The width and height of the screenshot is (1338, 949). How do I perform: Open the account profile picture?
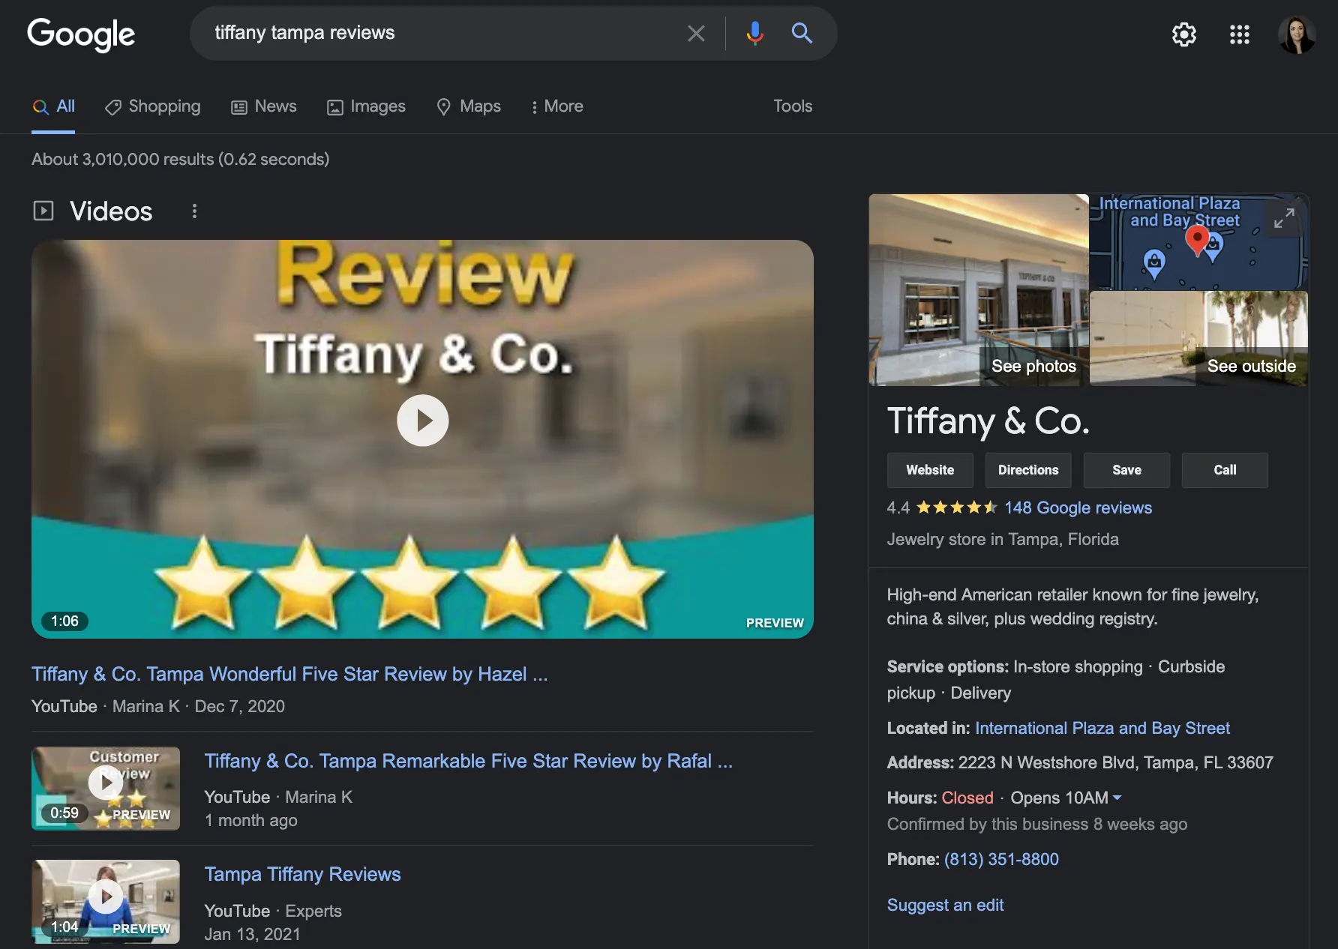click(1297, 34)
